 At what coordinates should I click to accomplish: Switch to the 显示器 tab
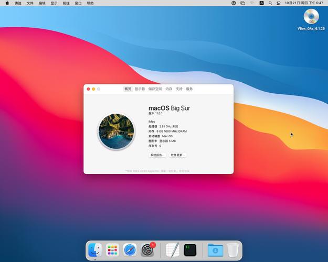[140, 89]
